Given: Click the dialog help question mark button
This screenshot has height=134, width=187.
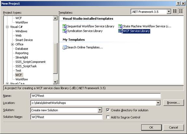Looking at the screenshot, I should [x=178, y=4].
